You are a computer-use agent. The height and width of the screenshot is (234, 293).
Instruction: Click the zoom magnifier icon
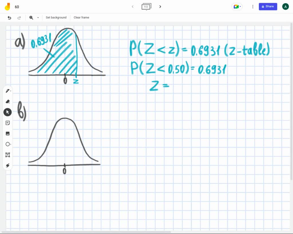31,17
